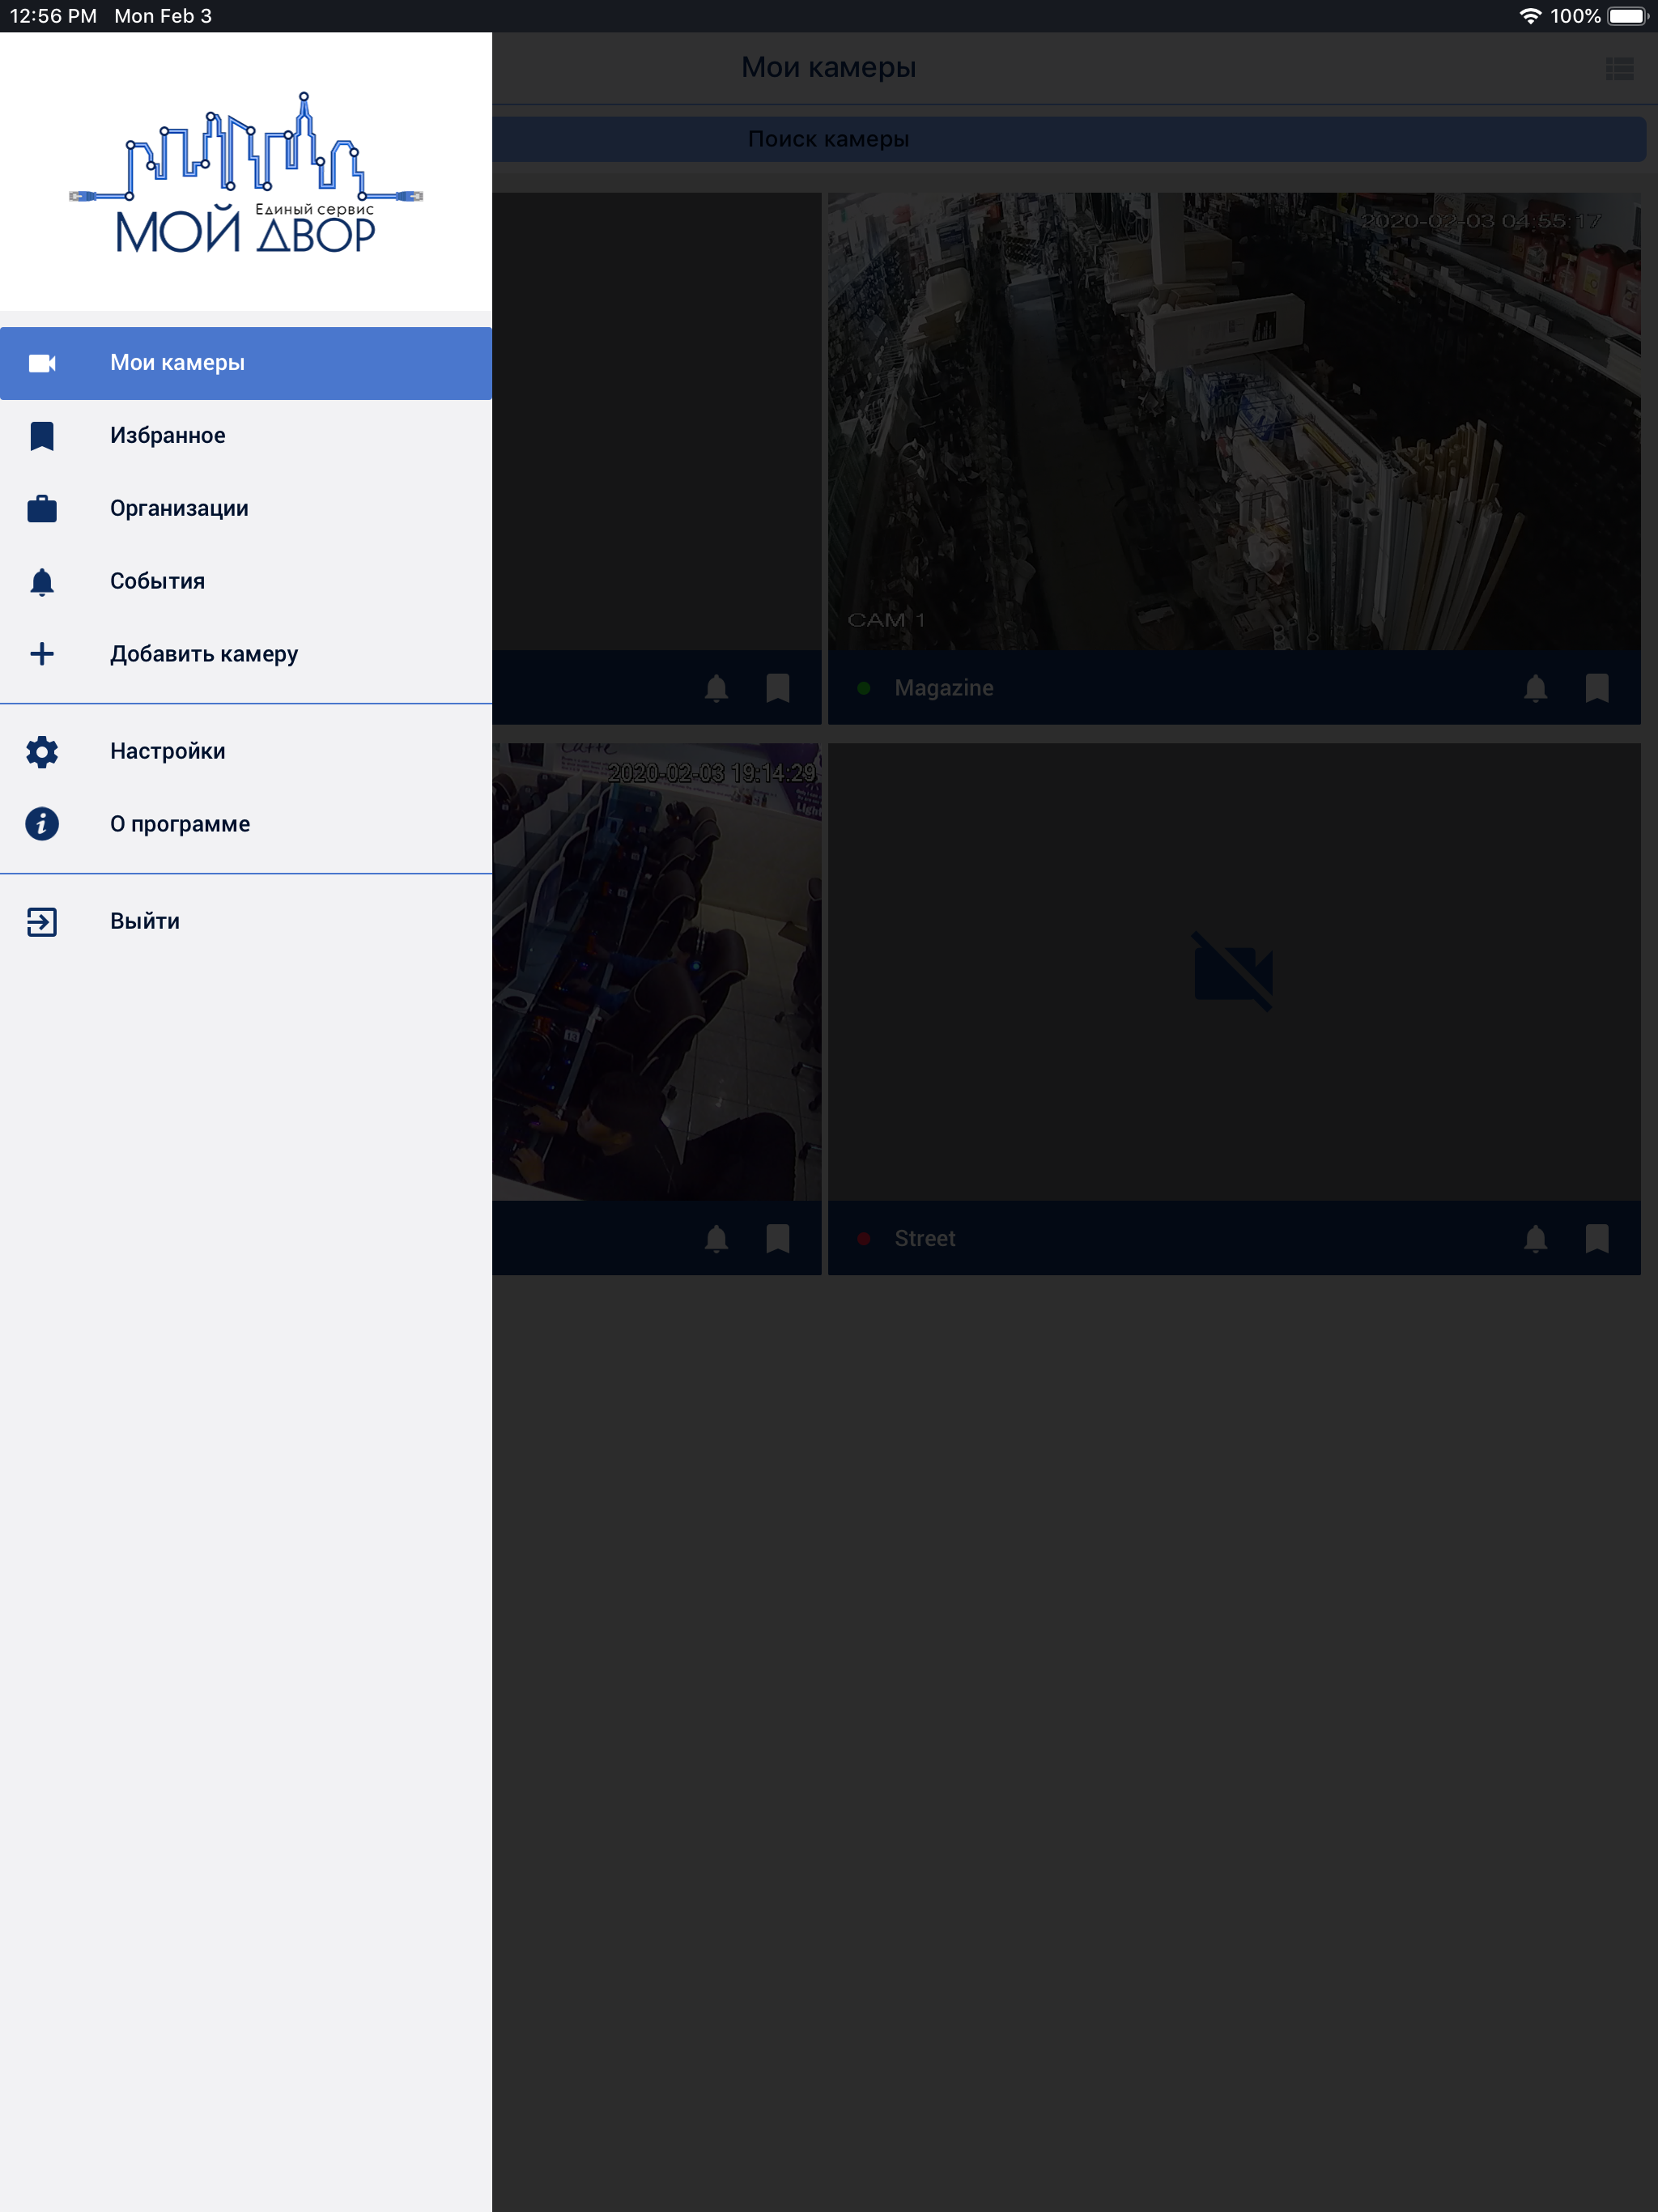This screenshot has width=1658, height=2212.
Task: Toggle bell notification on Street camera
Action: click(x=1535, y=1239)
